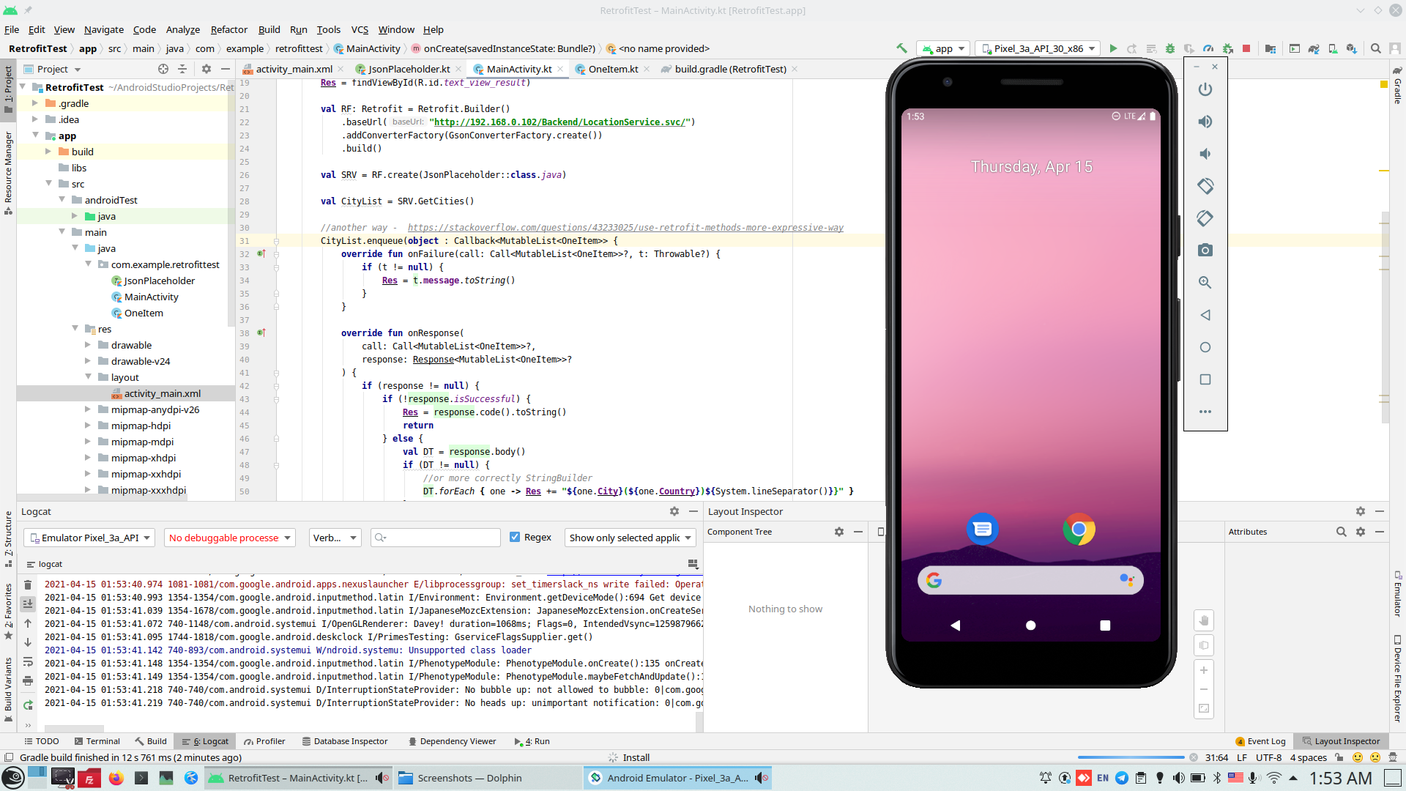Click the red Stop button
1406x791 pixels.
coord(1246,49)
